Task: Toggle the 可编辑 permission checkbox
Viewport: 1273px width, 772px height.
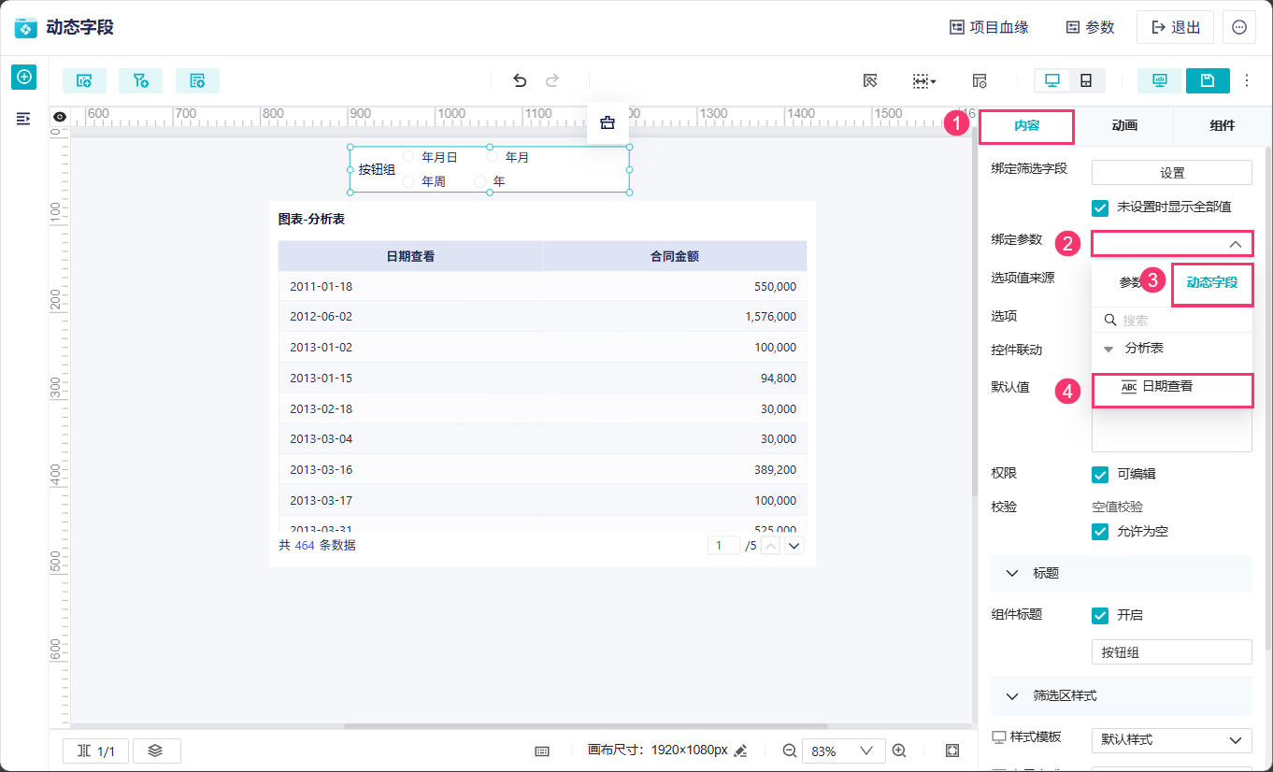Action: [1100, 474]
